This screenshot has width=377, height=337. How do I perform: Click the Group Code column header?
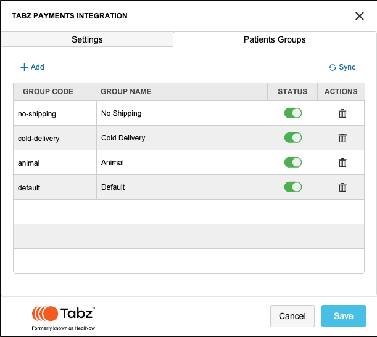(x=48, y=92)
